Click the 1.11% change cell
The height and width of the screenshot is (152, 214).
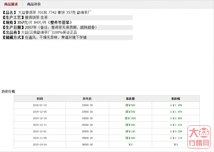coord(176,138)
